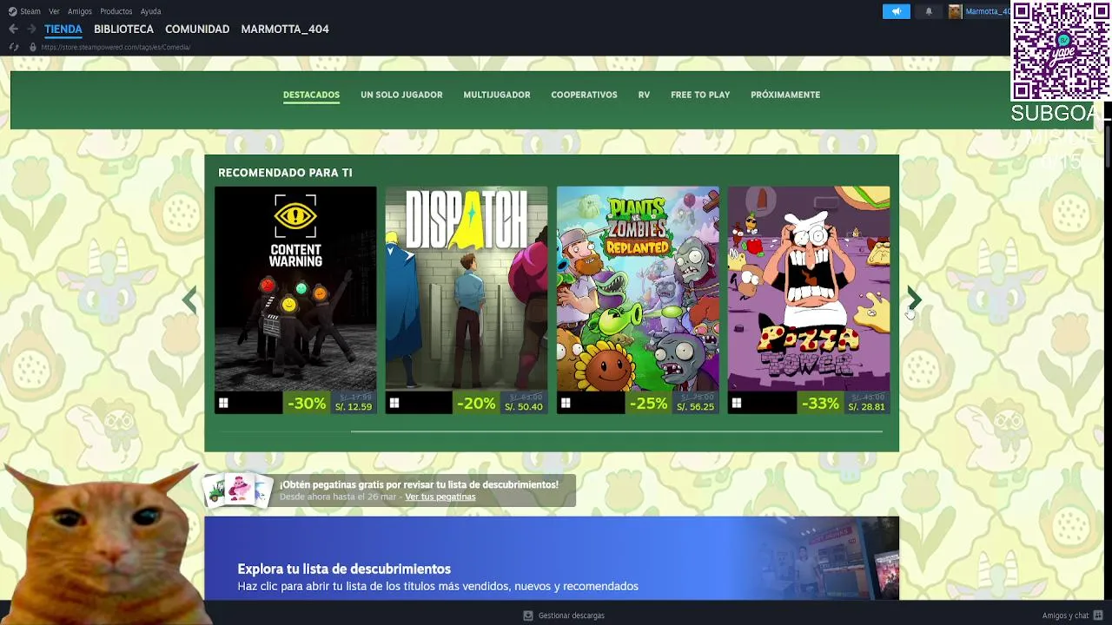This screenshot has width=1112, height=625.
Task: Open the Productos menu
Action: [x=116, y=11]
